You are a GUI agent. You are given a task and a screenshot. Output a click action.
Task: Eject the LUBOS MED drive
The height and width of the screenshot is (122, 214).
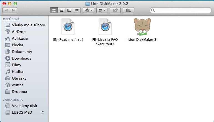pyautogui.click(x=43, y=112)
